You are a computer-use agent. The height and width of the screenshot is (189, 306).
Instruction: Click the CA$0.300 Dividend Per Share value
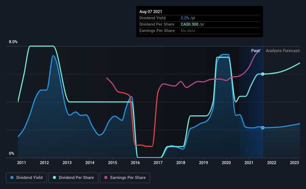(x=189, y=24)
